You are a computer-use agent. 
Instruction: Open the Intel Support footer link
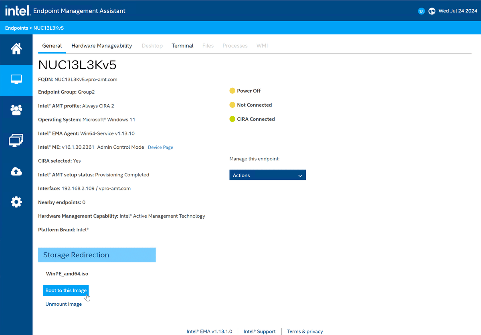(x=259, y=331)
